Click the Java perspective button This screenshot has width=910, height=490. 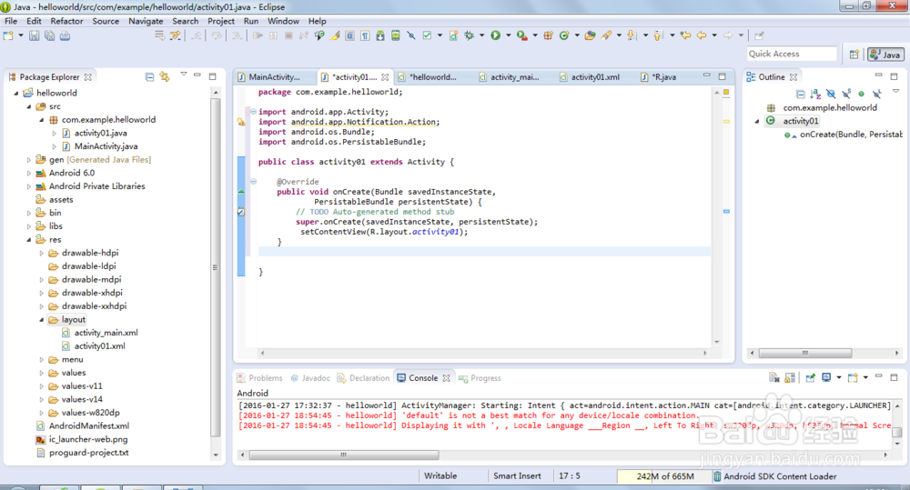pyautogui.click(x=885, y=54)
